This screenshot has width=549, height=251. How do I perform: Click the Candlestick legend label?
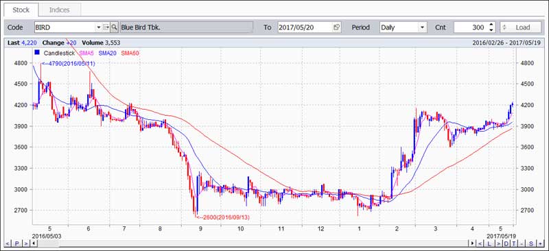click(x=59, y=53)
